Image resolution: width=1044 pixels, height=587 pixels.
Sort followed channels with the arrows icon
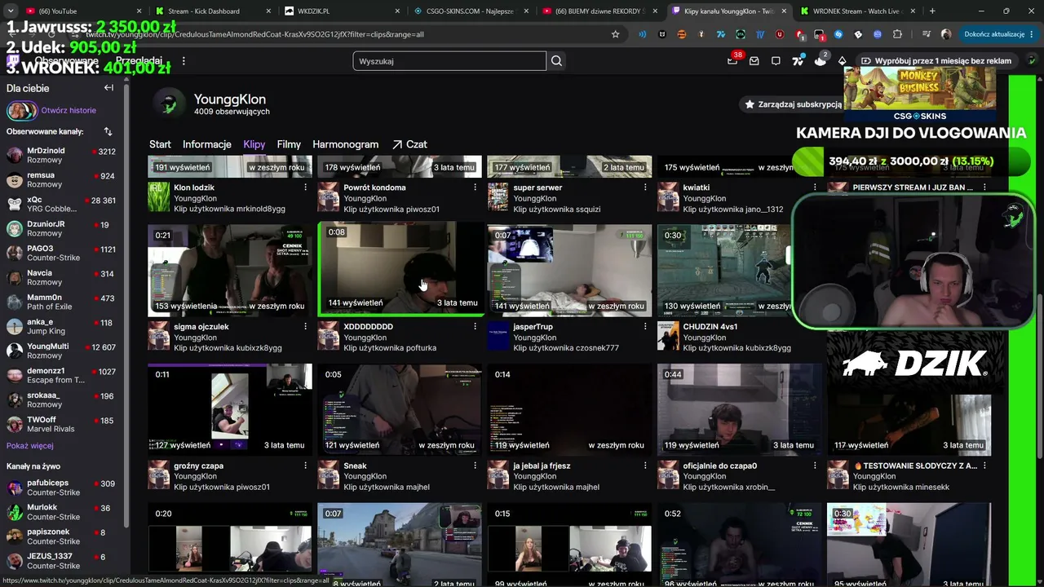pos(108,131)
